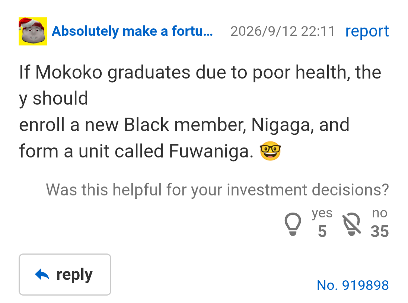Click the blue reply arrow icon
Viewport: 408px width, 303px height.
(x=42, y=274)
